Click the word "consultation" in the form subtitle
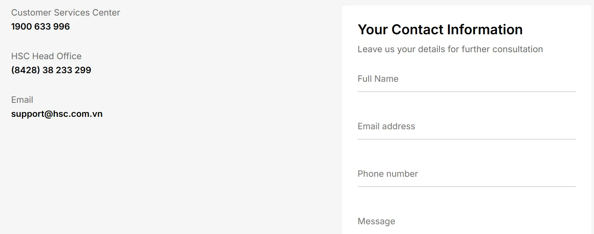The height and width of the screenshot is (234, 594). point(517,49)
